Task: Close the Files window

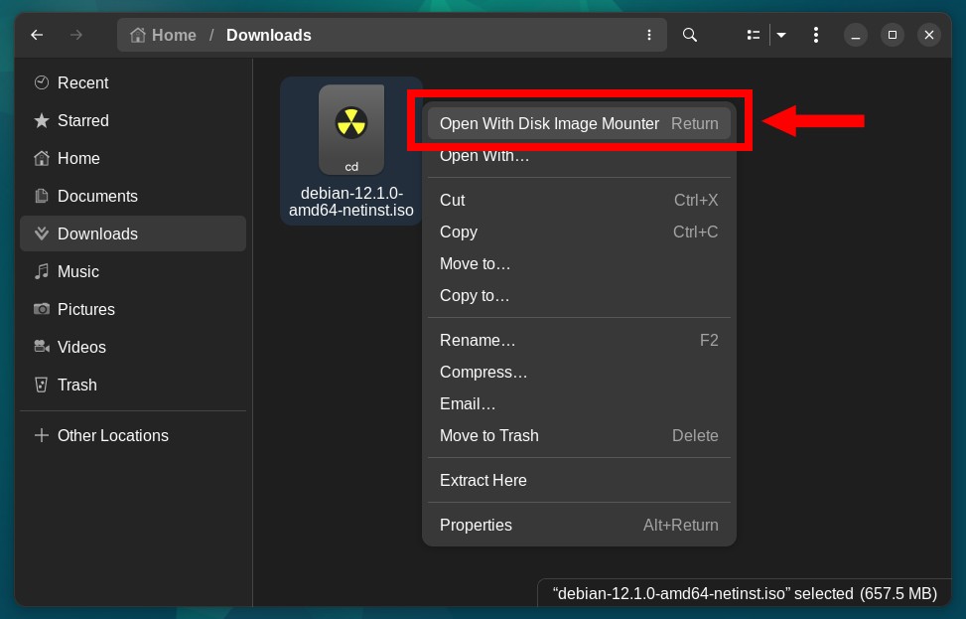Action: click(929, 35)
